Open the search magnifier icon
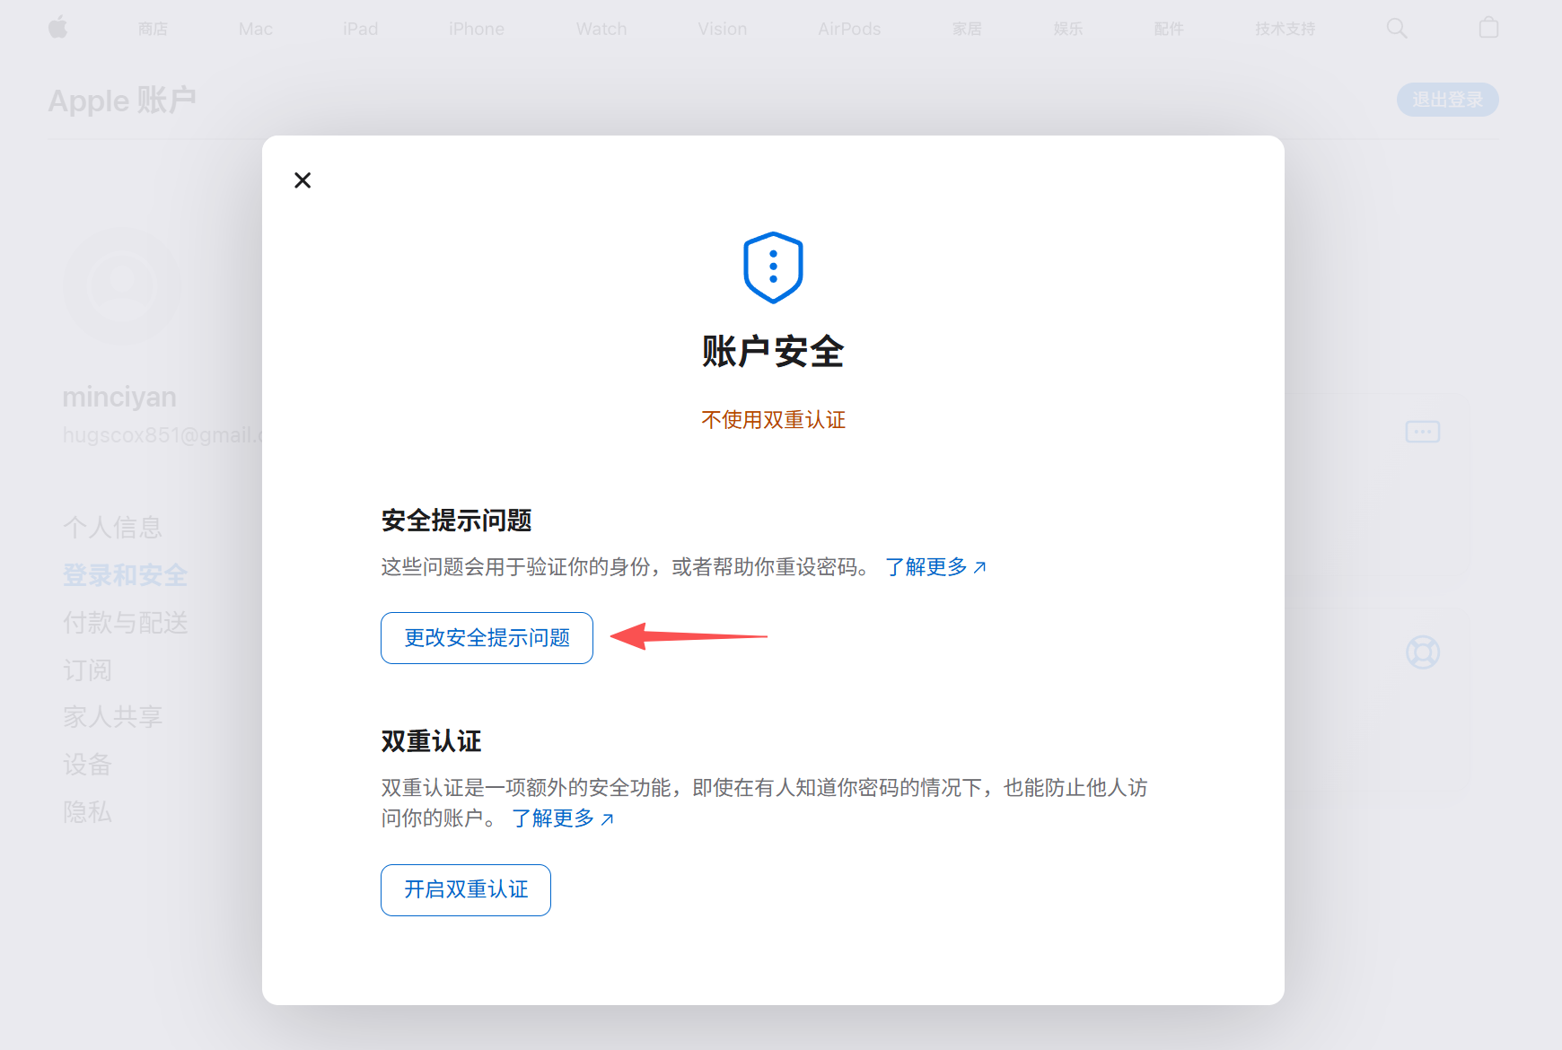Image resolution: width=1562 pixels, height=1050 pixels. [1397, 28]
